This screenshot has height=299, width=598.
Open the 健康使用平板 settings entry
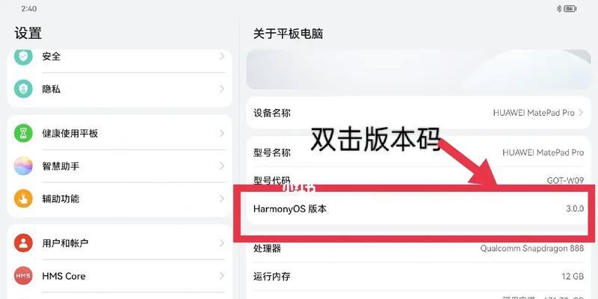(120, 133)
